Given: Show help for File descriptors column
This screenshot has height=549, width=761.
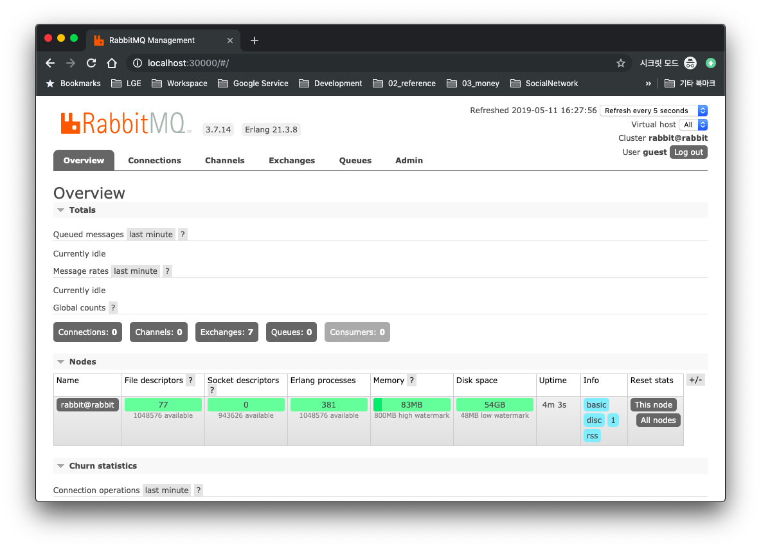Looking at the screenshot, I should coord(191,381).
